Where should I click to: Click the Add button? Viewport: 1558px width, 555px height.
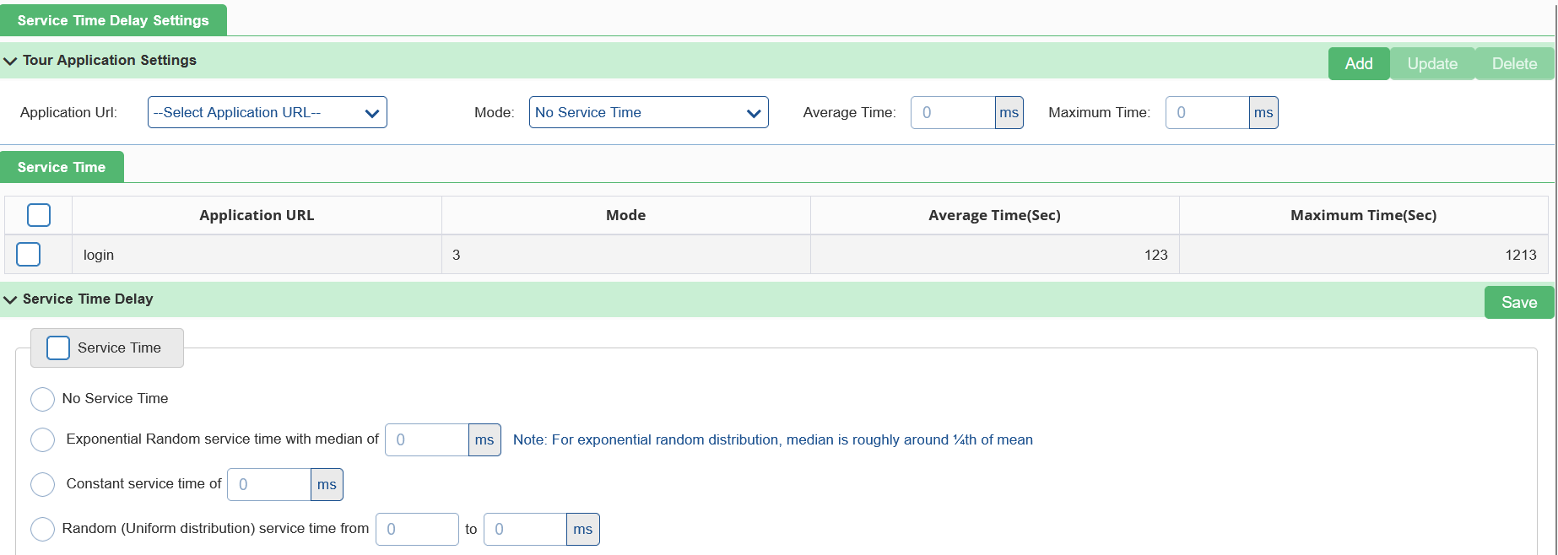pos(1359,64)
